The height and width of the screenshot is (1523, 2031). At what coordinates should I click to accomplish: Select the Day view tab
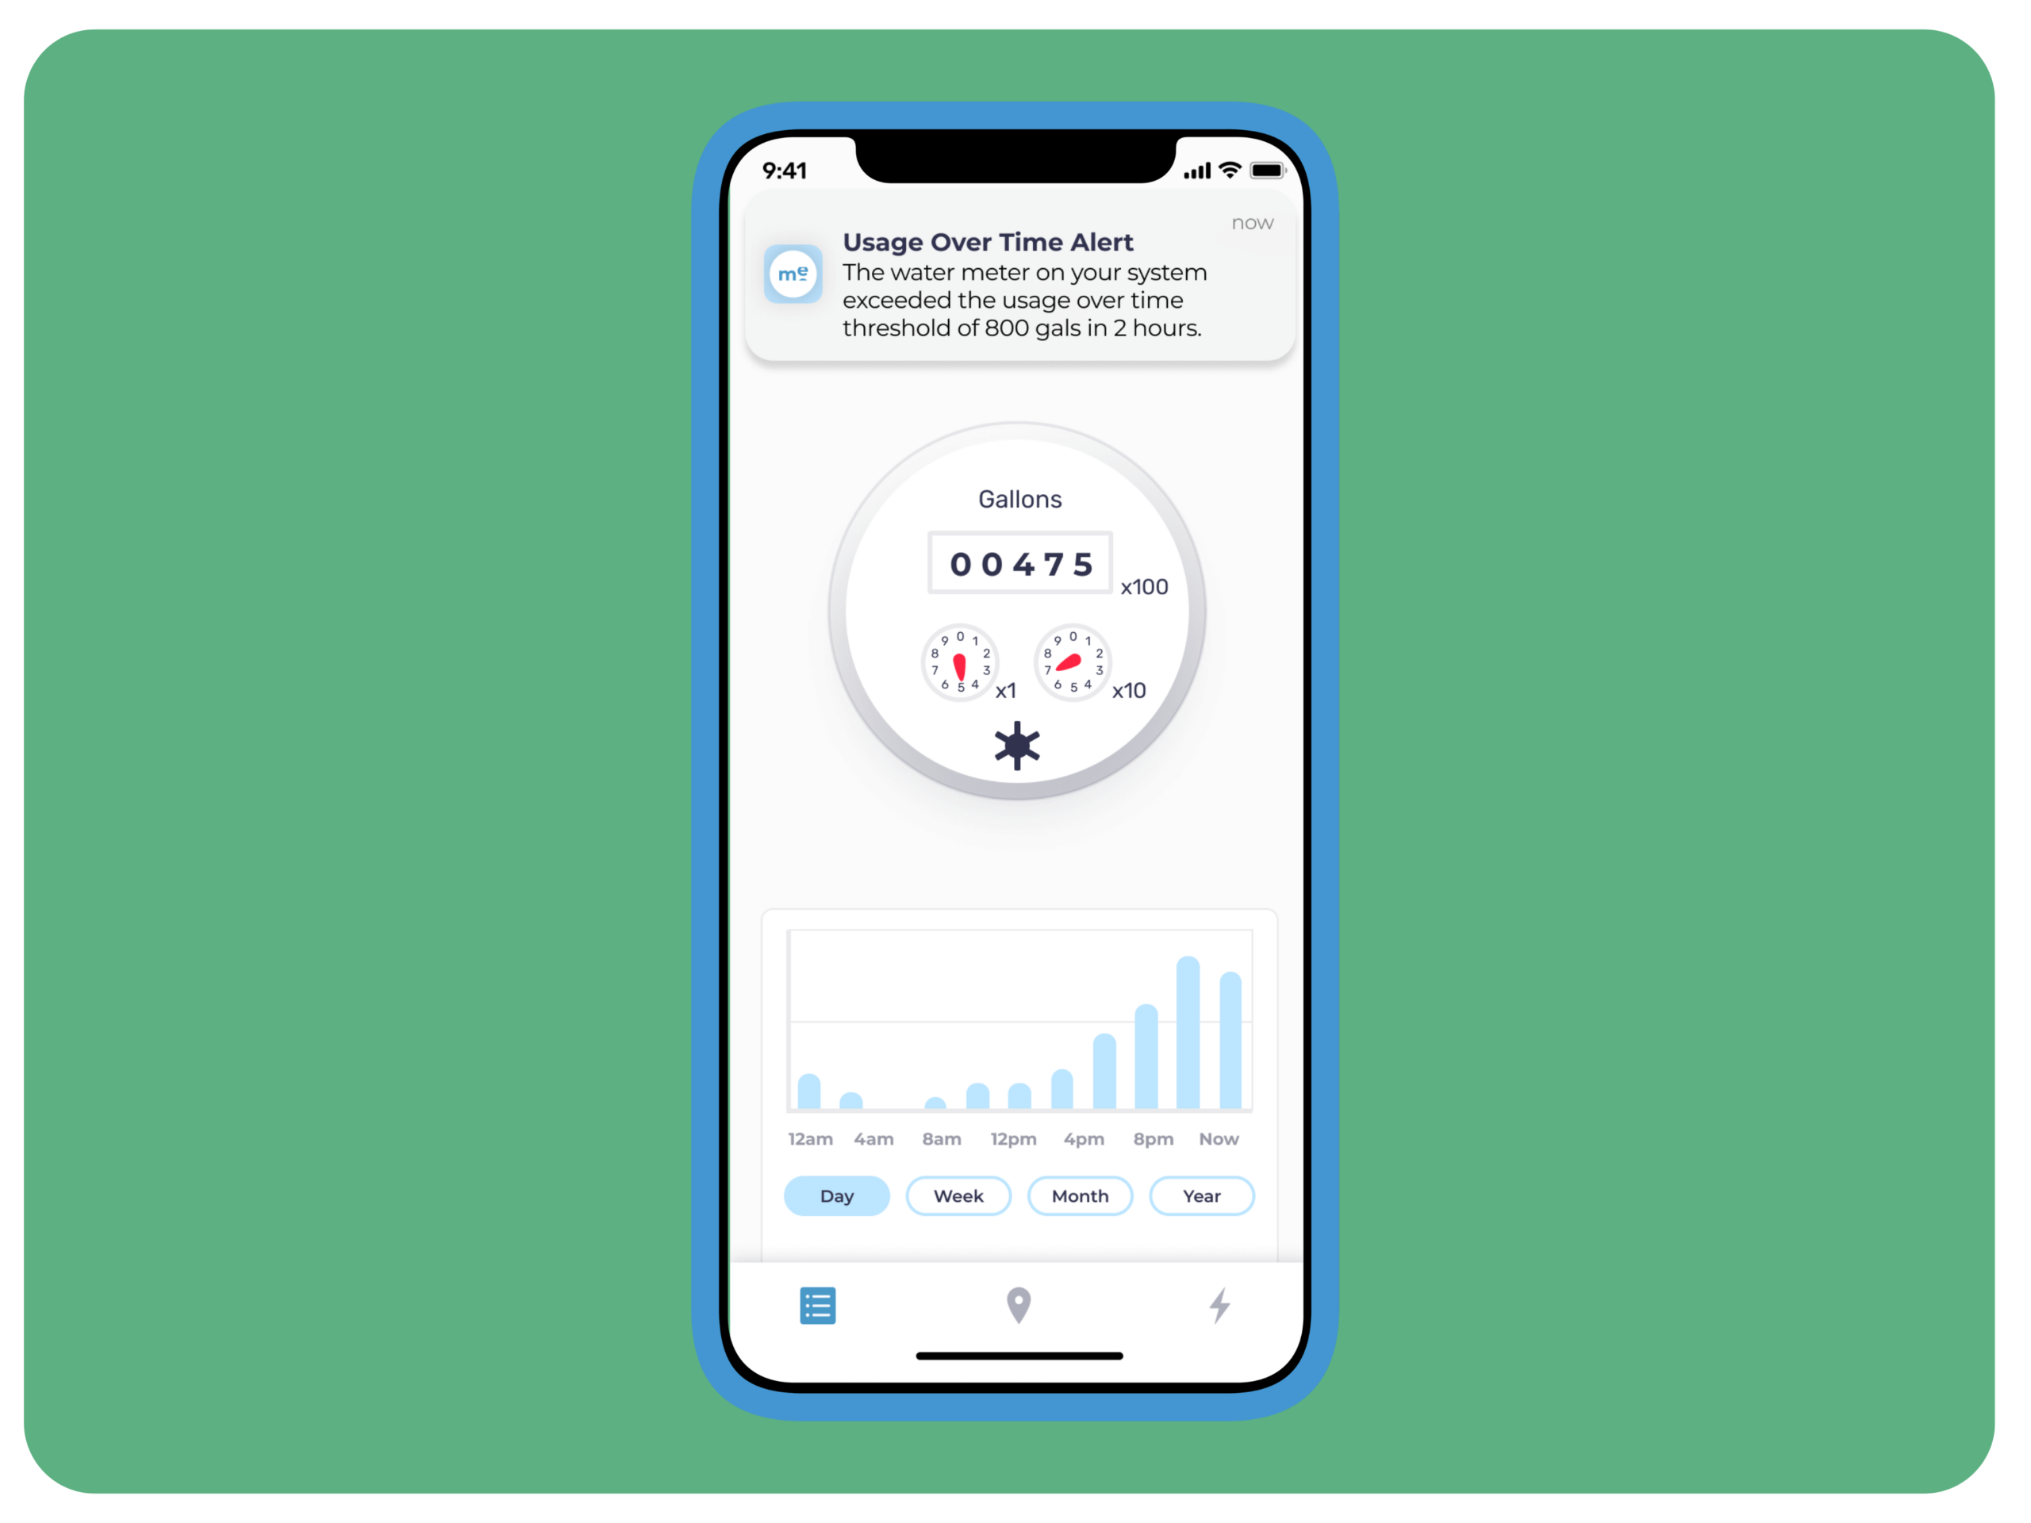(836, 1195)
